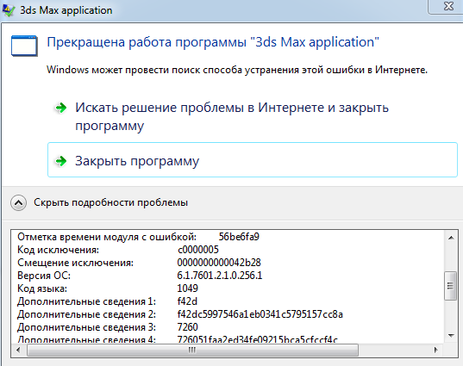Select language code value 1049
This screenshot has height=366, width=463.
[187, 288]
